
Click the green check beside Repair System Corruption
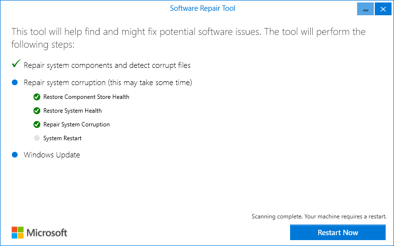point(36,124)
